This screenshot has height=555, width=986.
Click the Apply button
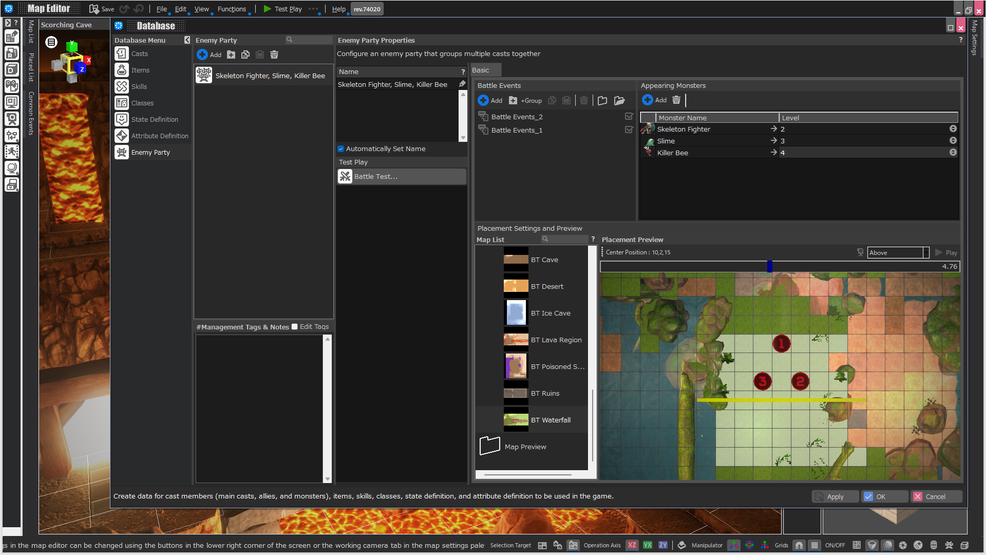click(835, 496)
